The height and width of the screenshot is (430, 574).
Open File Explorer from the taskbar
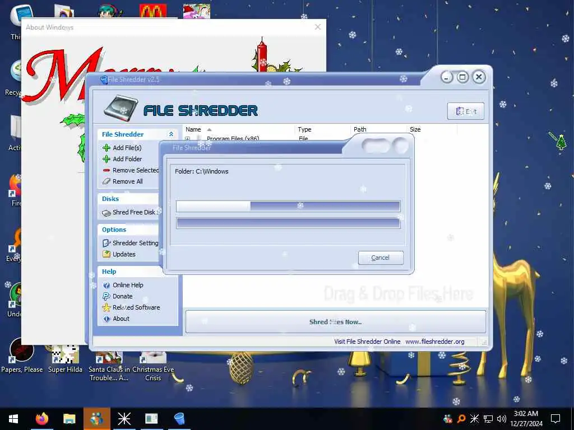pos(69,418)
